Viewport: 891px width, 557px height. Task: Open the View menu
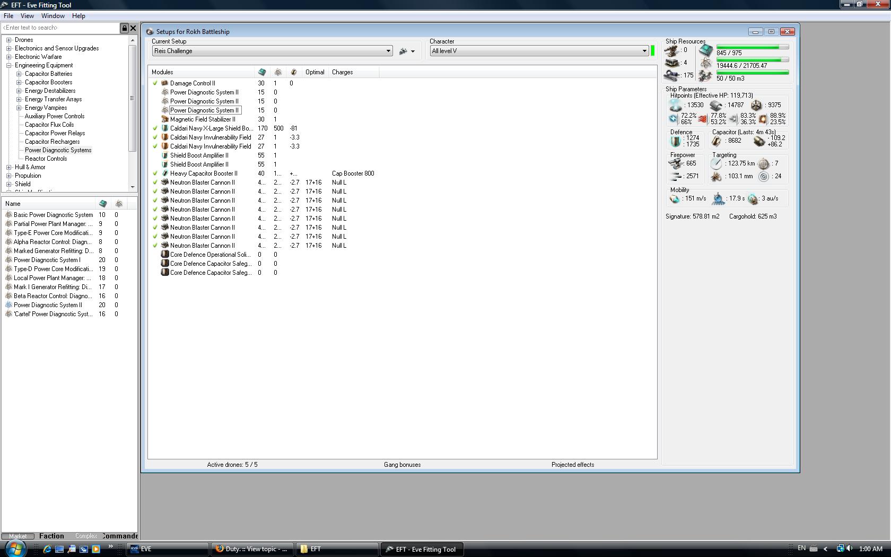click(x=27, y=16)
